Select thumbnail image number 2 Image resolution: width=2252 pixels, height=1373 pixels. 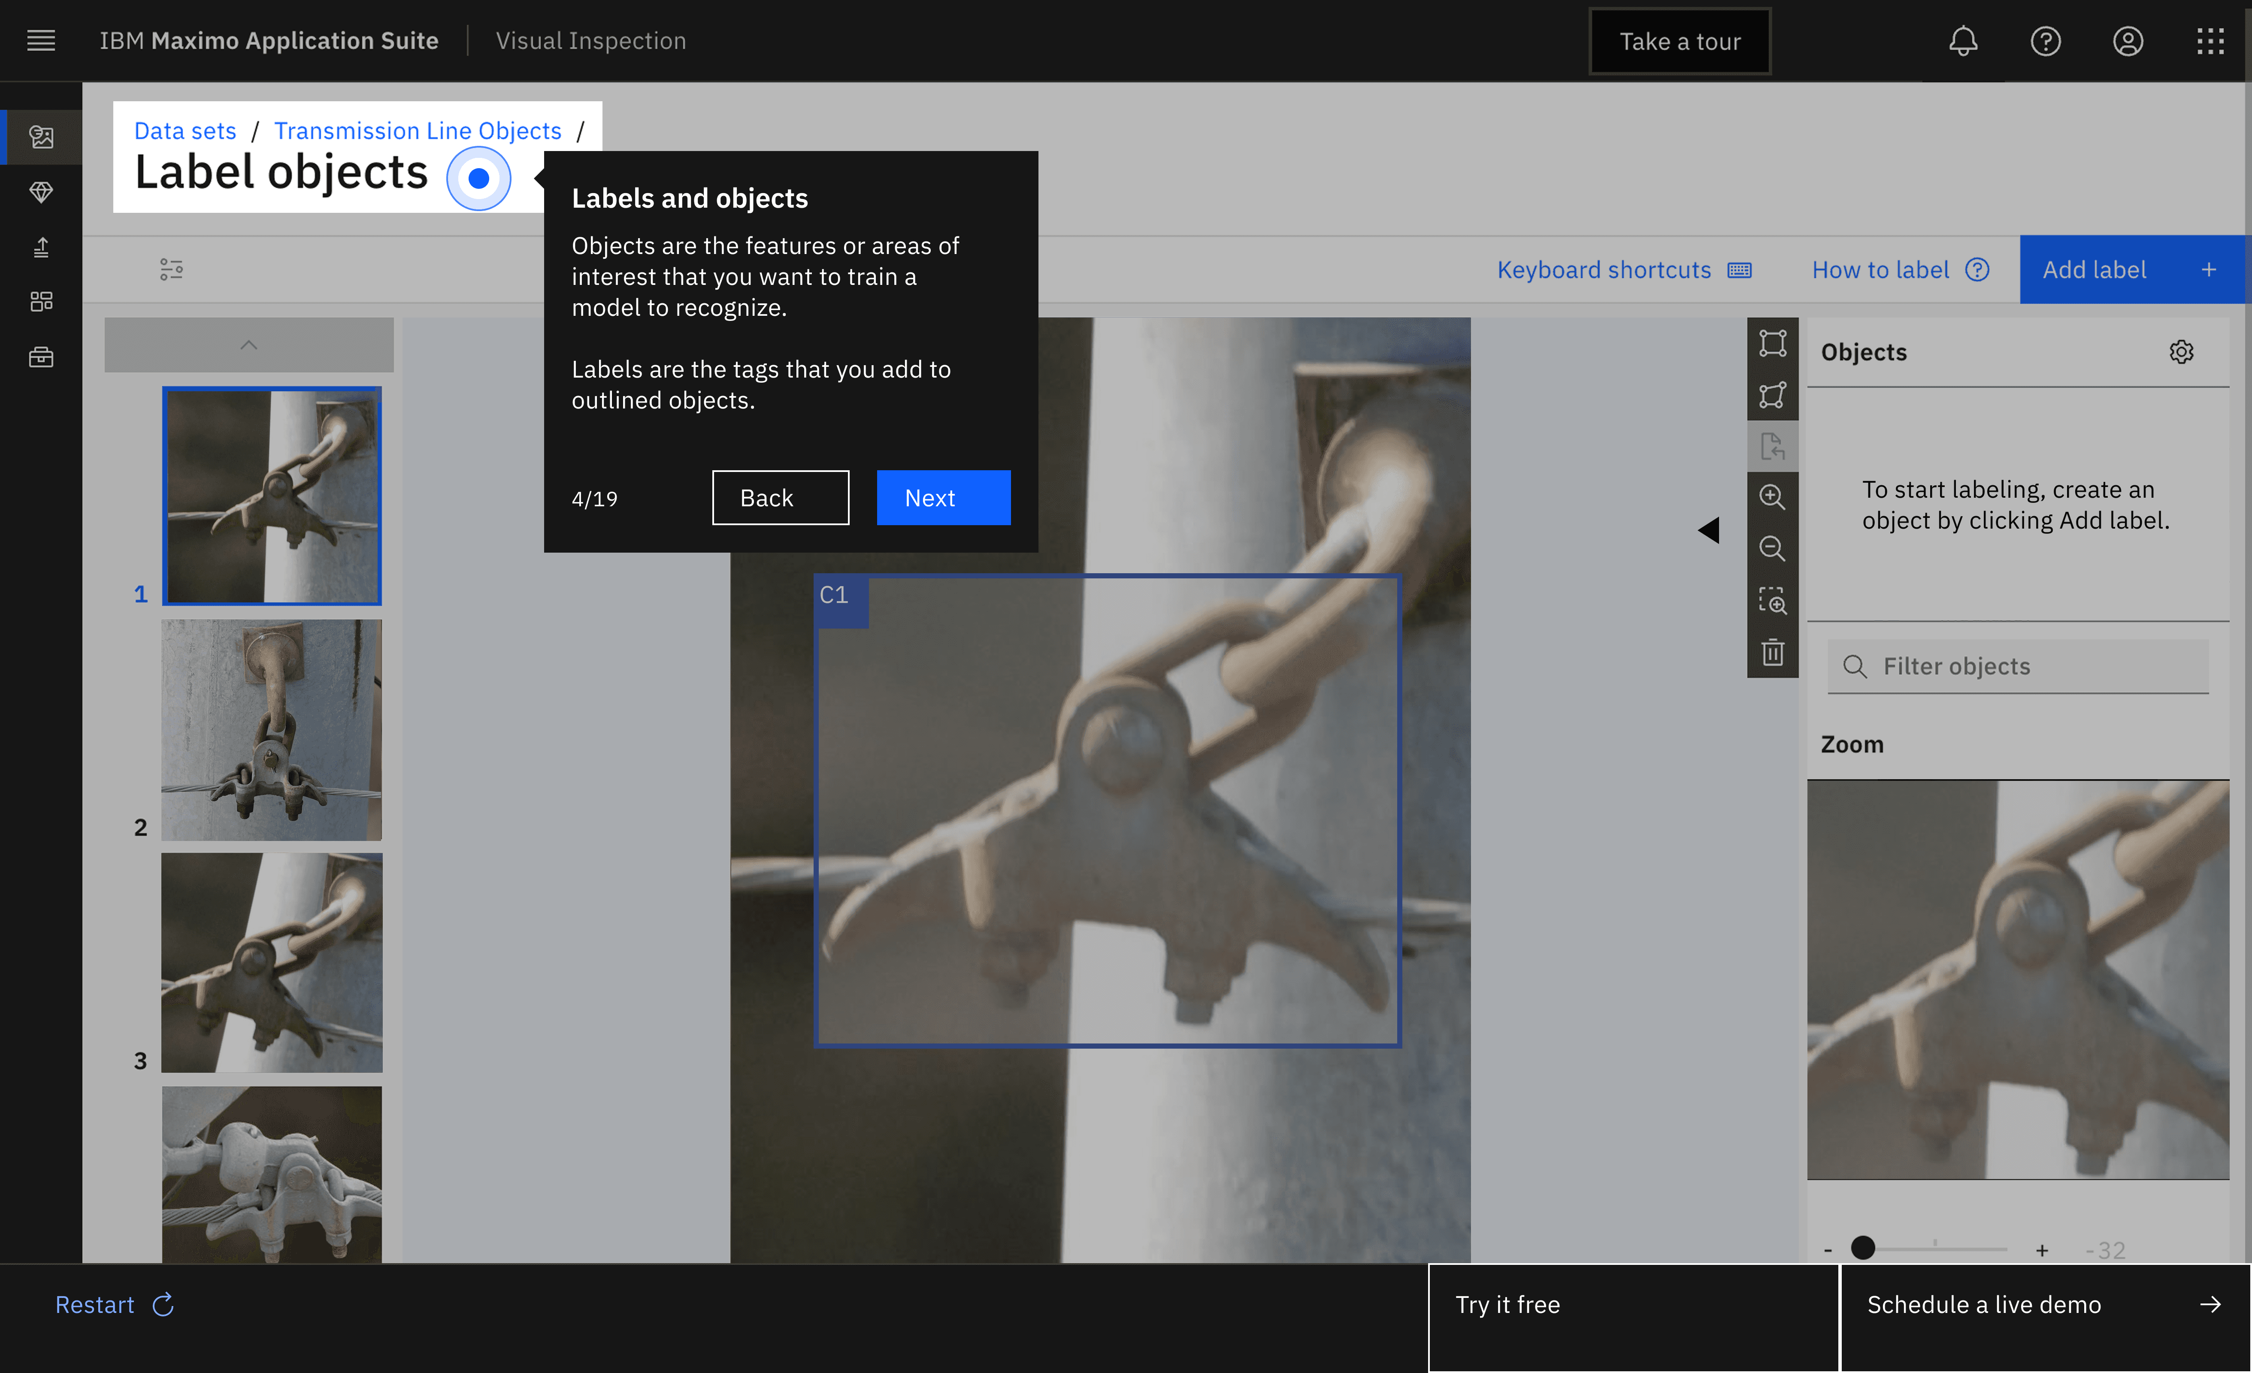[x=272, y=729]
